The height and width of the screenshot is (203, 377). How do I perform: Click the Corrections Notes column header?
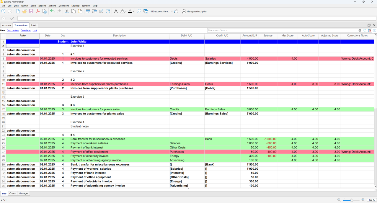click(357, 36)
